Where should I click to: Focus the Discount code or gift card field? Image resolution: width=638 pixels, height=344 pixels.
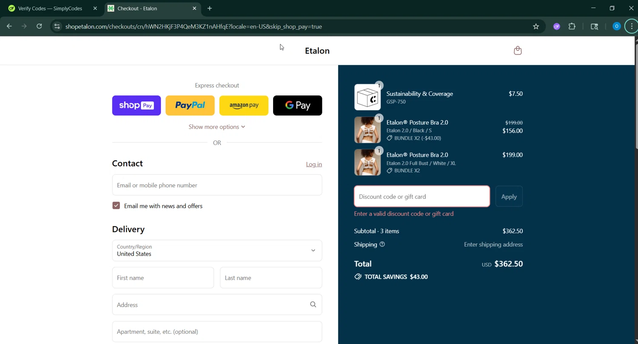tap(422, 196)
